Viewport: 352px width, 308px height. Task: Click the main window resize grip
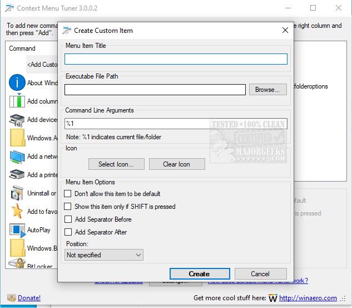tap(343, 299)
